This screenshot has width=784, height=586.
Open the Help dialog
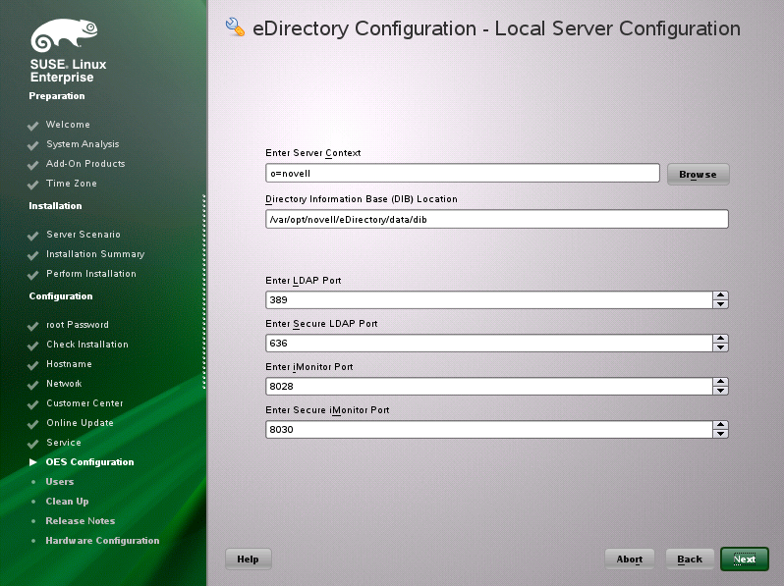point(248,559)
